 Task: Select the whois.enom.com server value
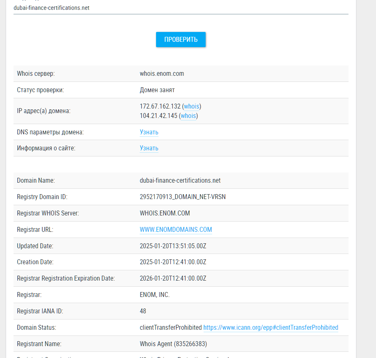click(162, 74)
